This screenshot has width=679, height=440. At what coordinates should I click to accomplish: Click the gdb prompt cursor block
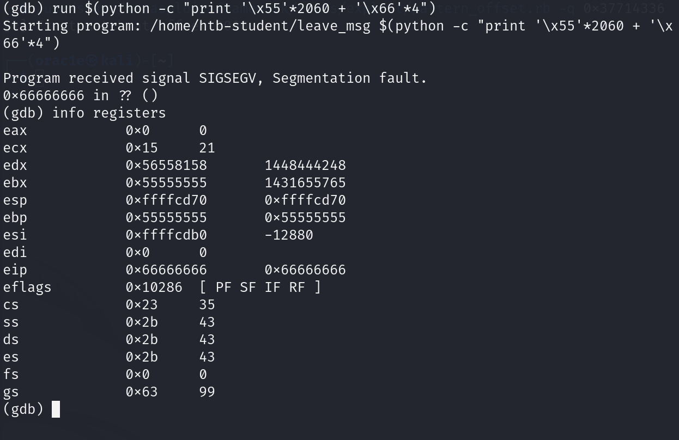[x=56, y=409]
